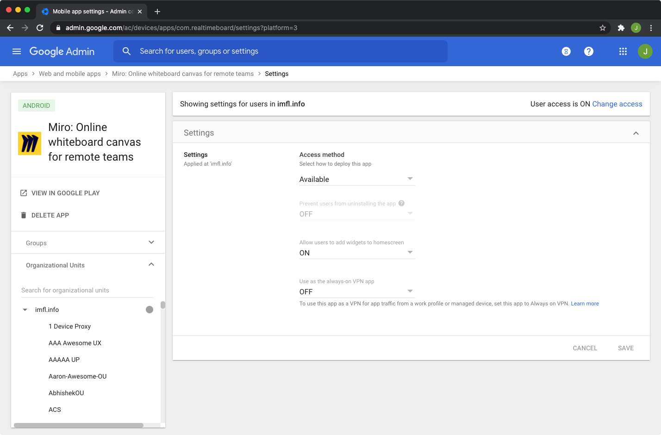Image resolution: width=661 pixels, height=435 pixels.
Task: Go to Web and mobile apps breadcrumb
Action: tap(70, 74)
